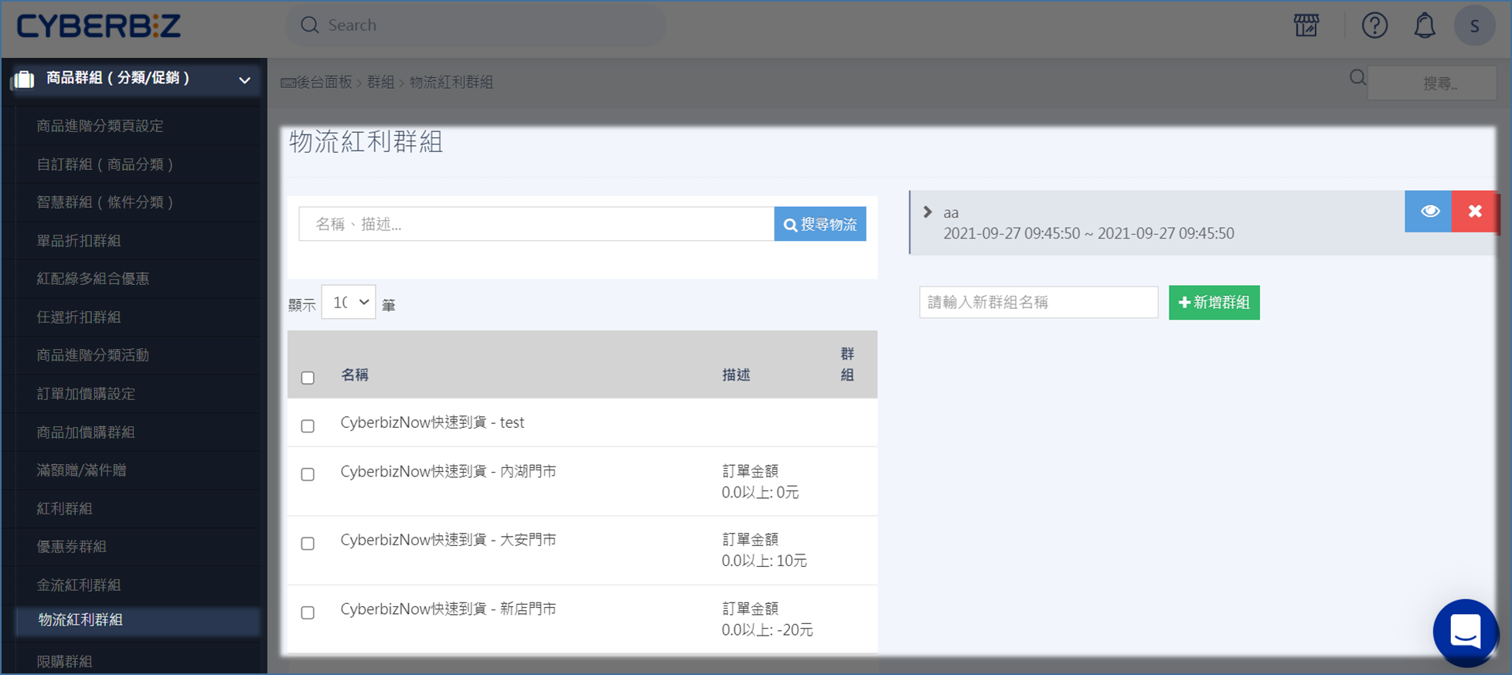Open 商品加價購群組 menu item
The image size is (1512, 675).
pyautogui.click(x=85, y=432)
